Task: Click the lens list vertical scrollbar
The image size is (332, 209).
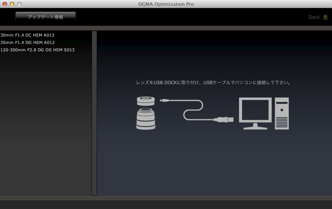Action: [x=95, y=113]
